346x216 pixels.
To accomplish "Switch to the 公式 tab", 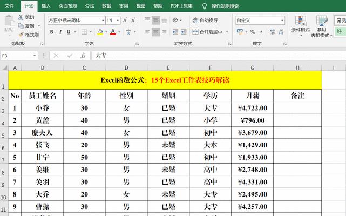I will [90, 6].
